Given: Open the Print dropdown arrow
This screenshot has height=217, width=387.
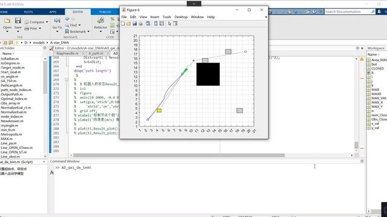Looking at the screenshot, I should pos(40,28).
